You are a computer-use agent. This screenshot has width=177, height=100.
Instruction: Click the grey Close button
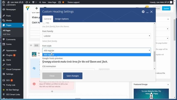pyautogui.click(x=52, y=76)
